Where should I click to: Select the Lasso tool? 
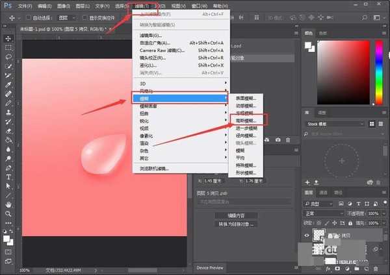(x=8, y=57)
